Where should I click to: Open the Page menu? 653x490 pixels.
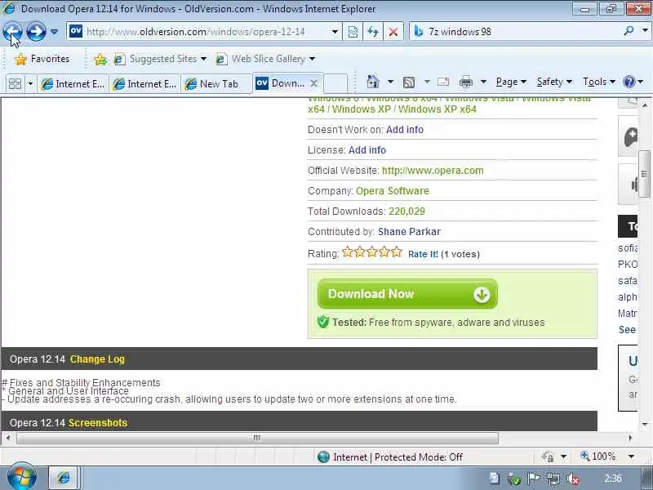pos(511,82)
